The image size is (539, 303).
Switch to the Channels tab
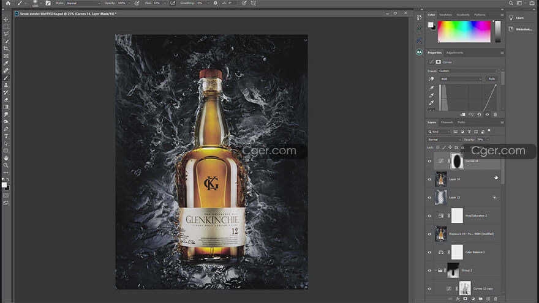447,122
